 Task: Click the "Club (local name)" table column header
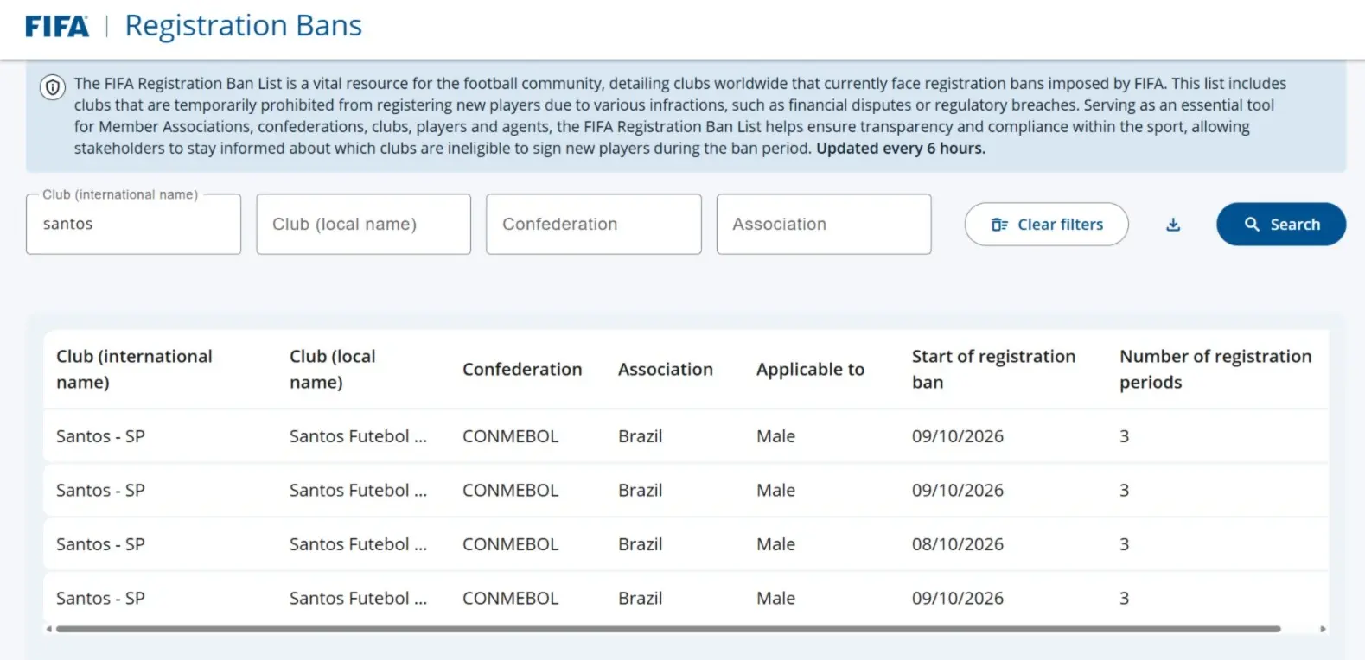pos(333,369)
